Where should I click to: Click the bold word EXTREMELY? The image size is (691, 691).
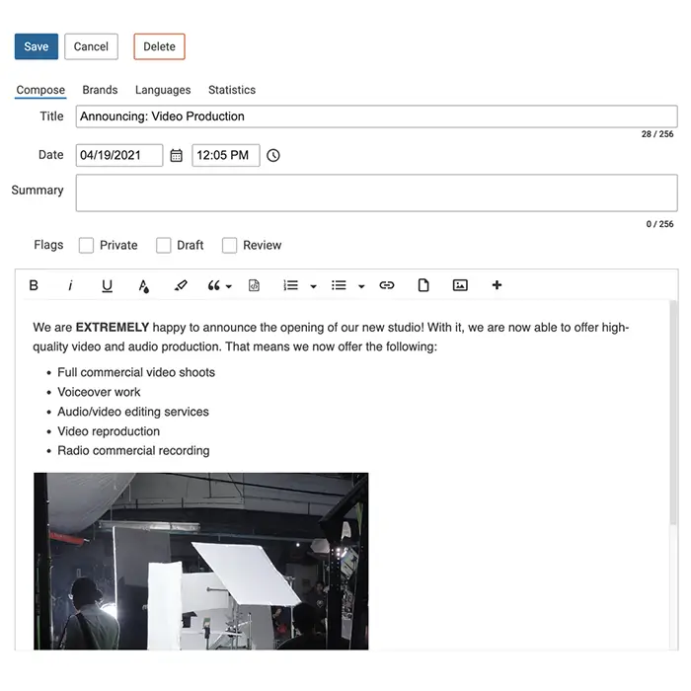coord(113,328)
